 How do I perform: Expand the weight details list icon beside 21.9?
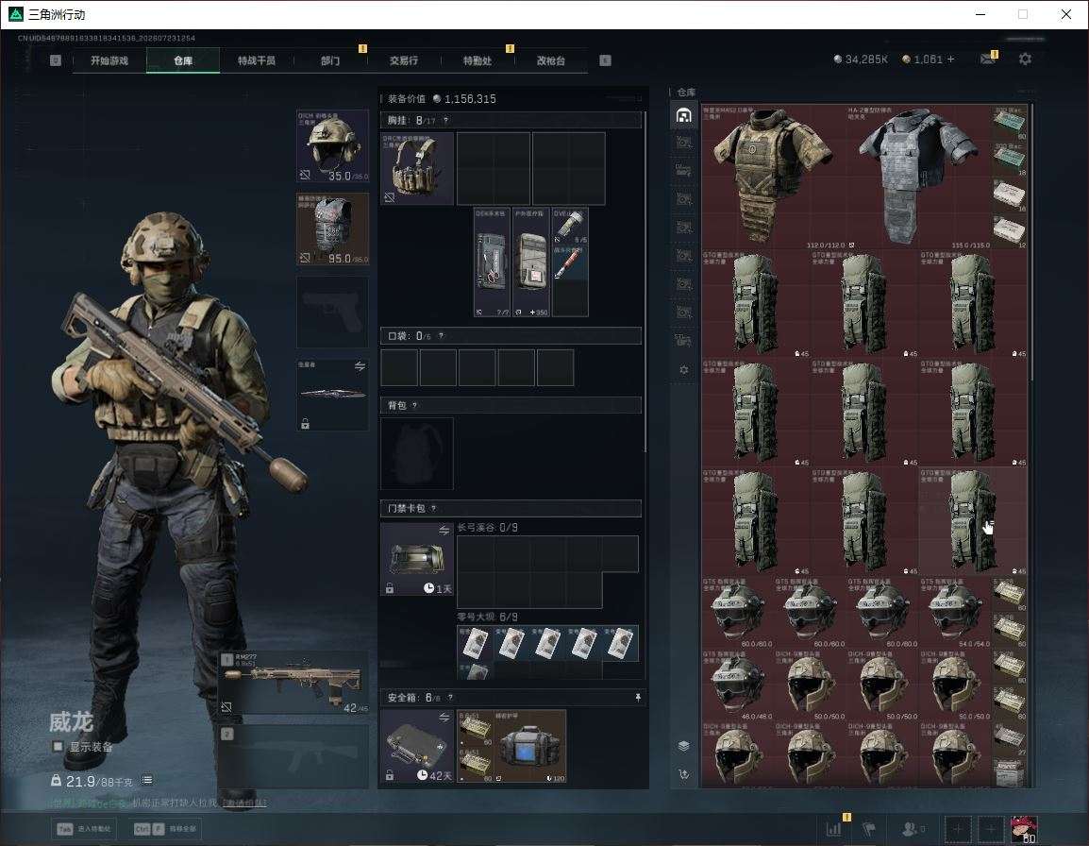pos(147,781)
